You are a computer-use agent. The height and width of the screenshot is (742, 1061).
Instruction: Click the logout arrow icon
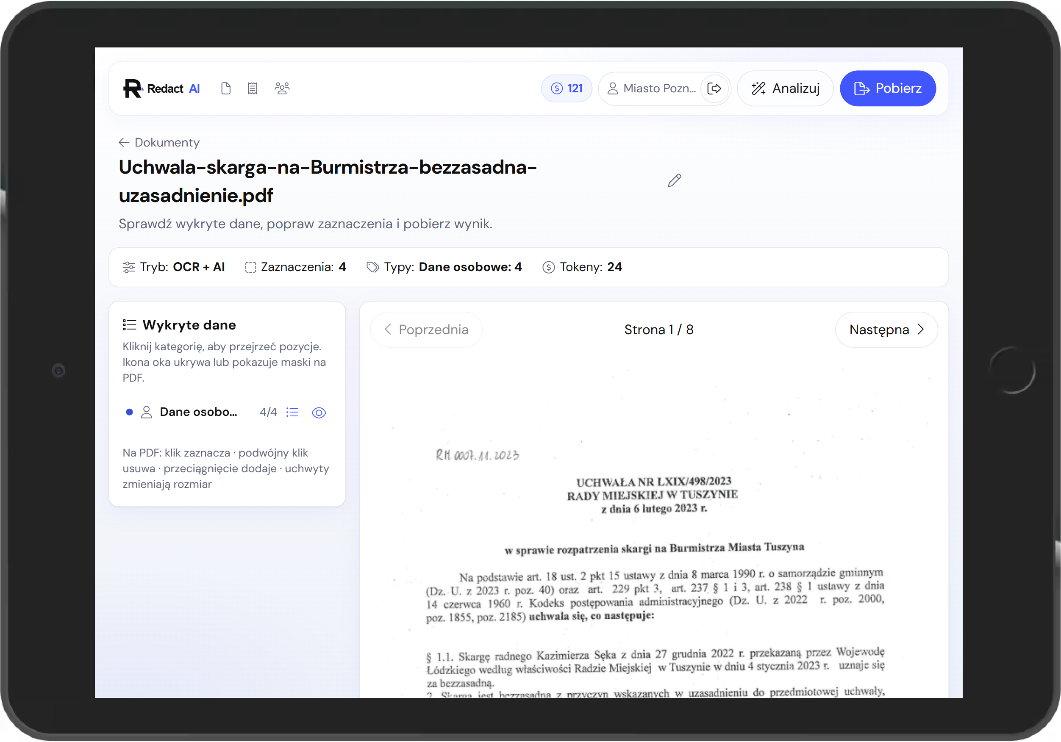pyautogui.click(x=714, y=88)
